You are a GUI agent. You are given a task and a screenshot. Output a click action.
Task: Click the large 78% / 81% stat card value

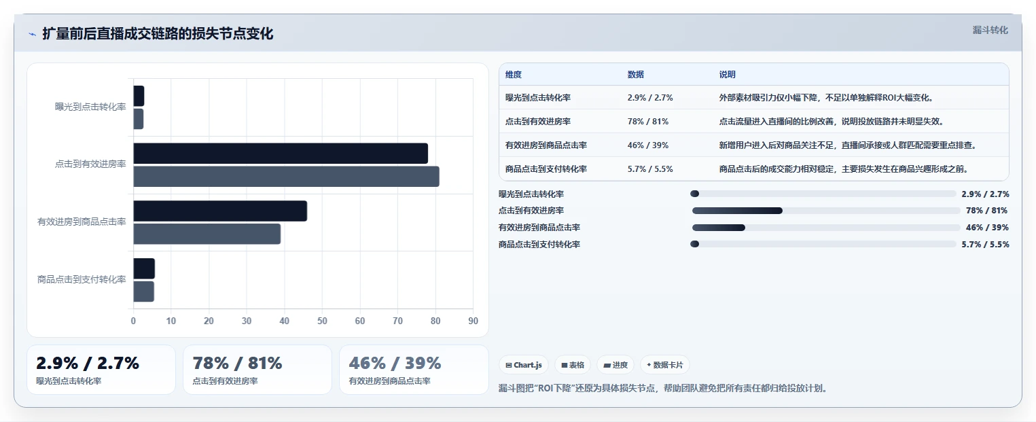click(x=237, y=363)
